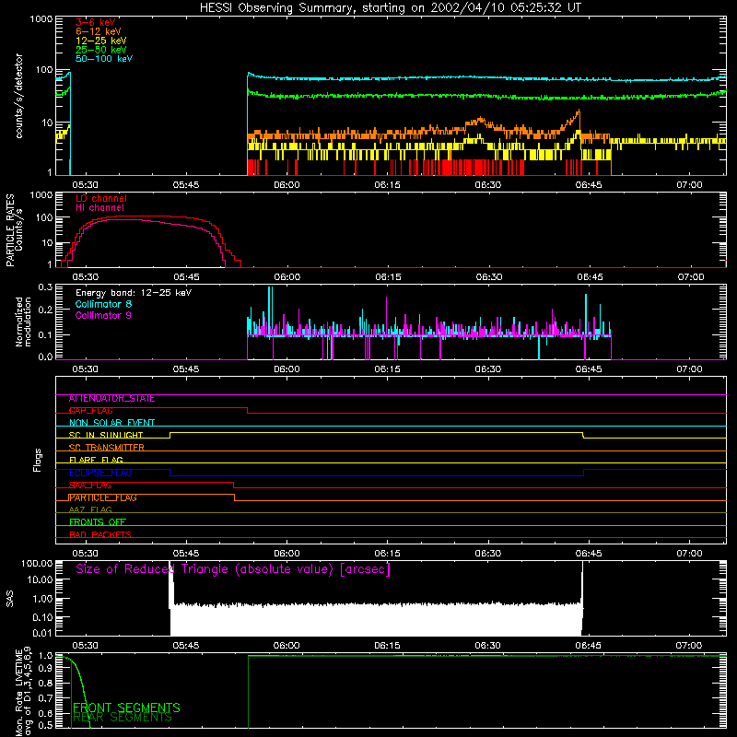737x737 pixels.
Task: Click the 05:30 tick label under the counts plot
Action: tap(85, 185)
